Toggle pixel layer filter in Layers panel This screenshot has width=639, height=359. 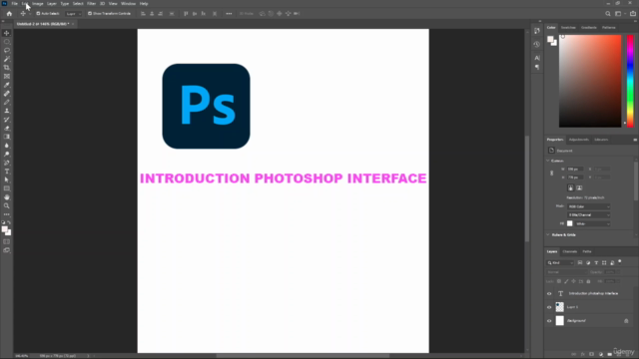pos(580,263)
